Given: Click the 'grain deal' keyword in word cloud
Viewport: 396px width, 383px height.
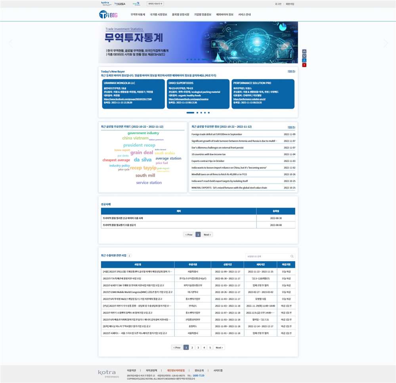Looking at the screenshot, I should coord(142,153).
